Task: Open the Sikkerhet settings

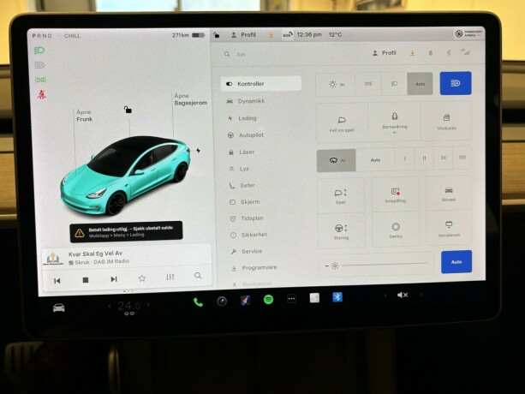Action: 248,235
